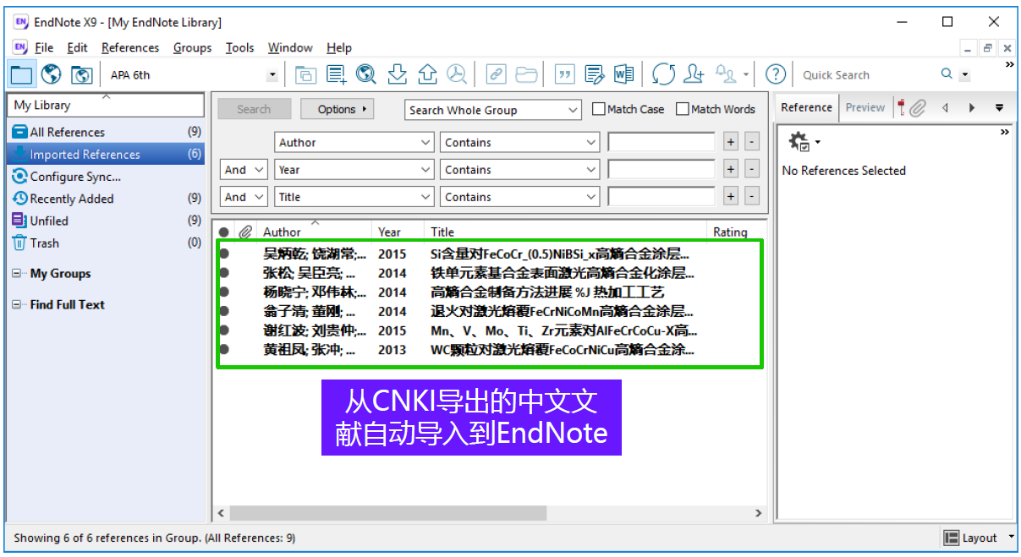The height and width of the screenshot is (557, 1021).
Task: Open the Author field dropdown
Action: [426, 143]
